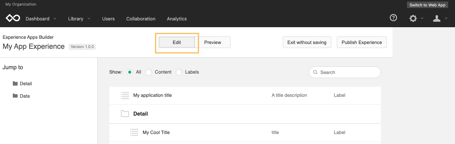Image resolution: width=455 pixels, height=144 pixels.
Task: Click the My Organization text
Action: [21, 4]
